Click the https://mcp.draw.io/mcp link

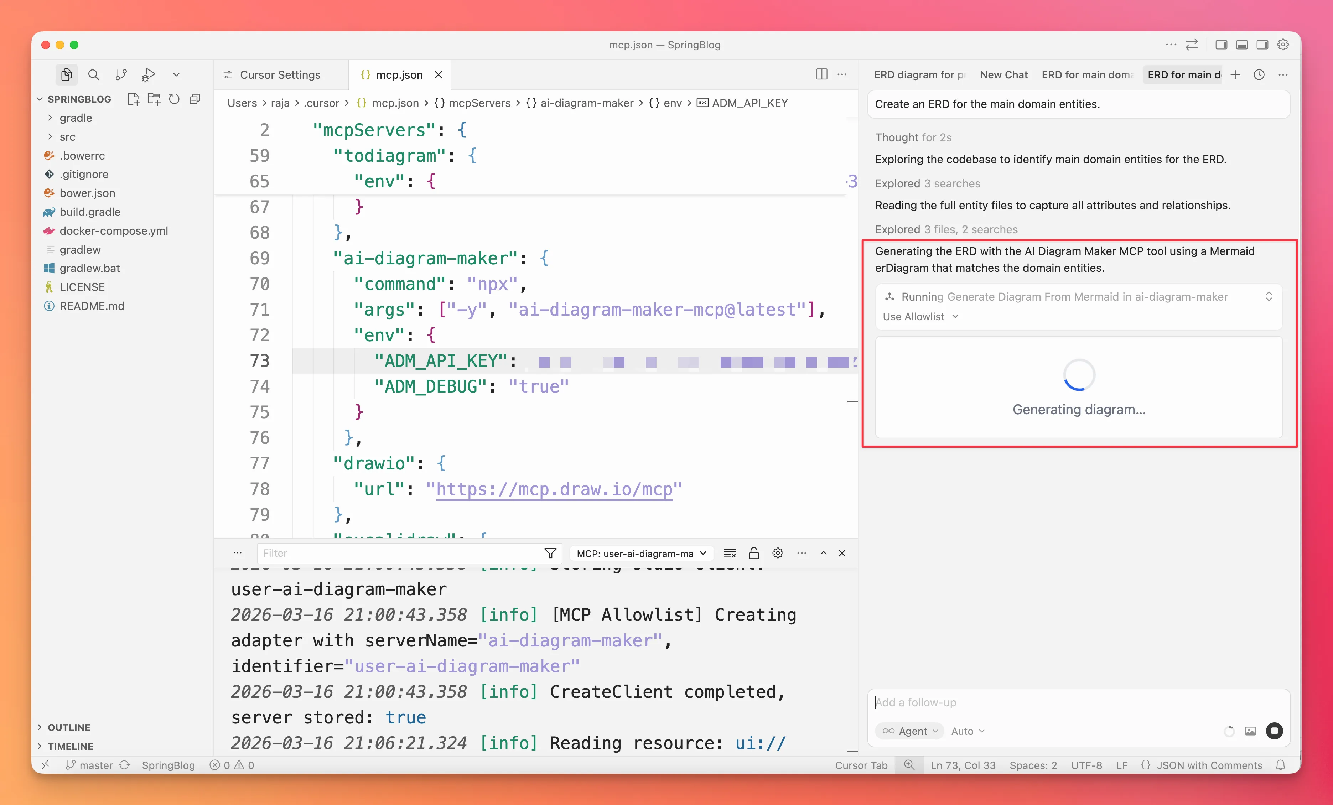click(557, 490)
